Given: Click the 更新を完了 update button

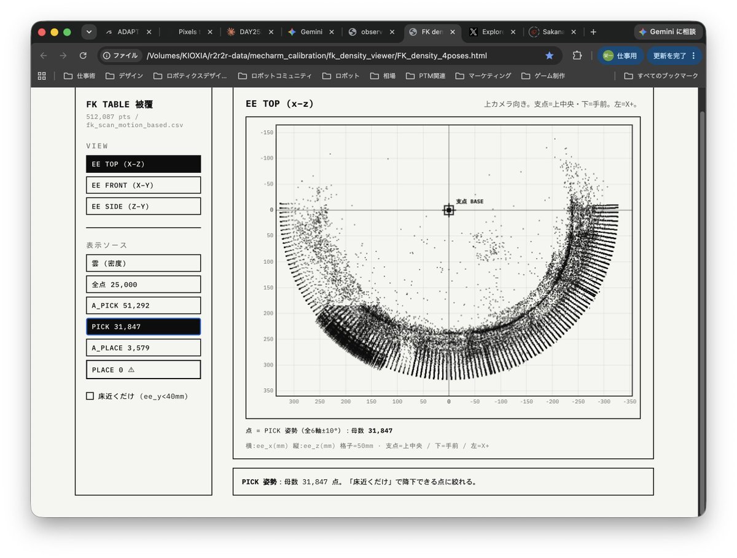Looking at the screenshot, I should pos(674,55).
